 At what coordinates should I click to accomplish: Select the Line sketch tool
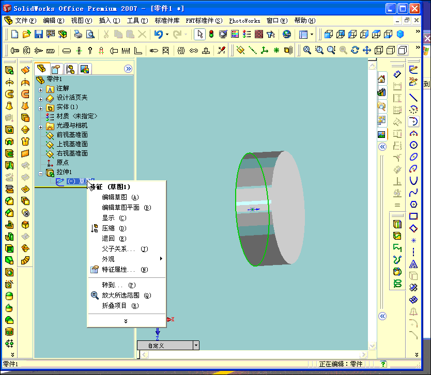click(x=413, y=98)
